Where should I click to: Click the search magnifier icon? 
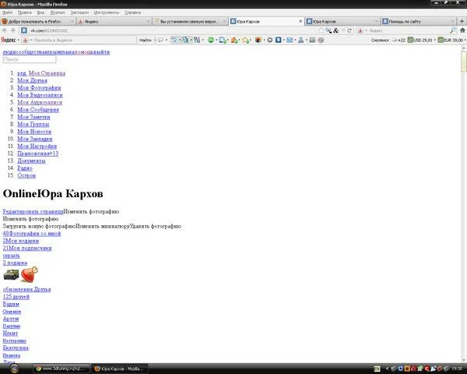point(453,30)
